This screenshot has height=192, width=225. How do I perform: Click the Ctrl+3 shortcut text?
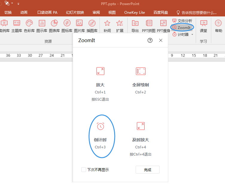coord(100,147)
